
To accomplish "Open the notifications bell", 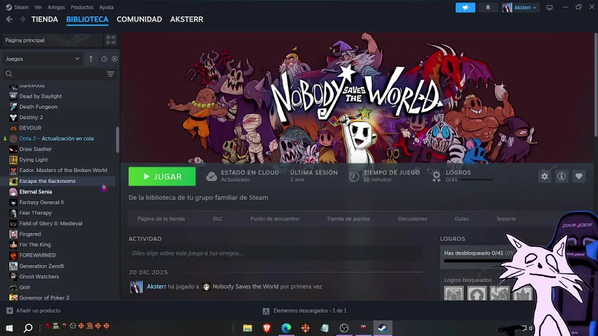I will point(488,7).
